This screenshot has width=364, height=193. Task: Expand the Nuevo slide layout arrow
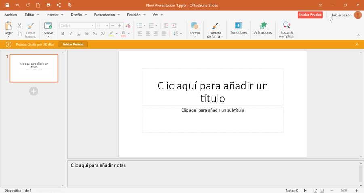[x=48, y=36]
